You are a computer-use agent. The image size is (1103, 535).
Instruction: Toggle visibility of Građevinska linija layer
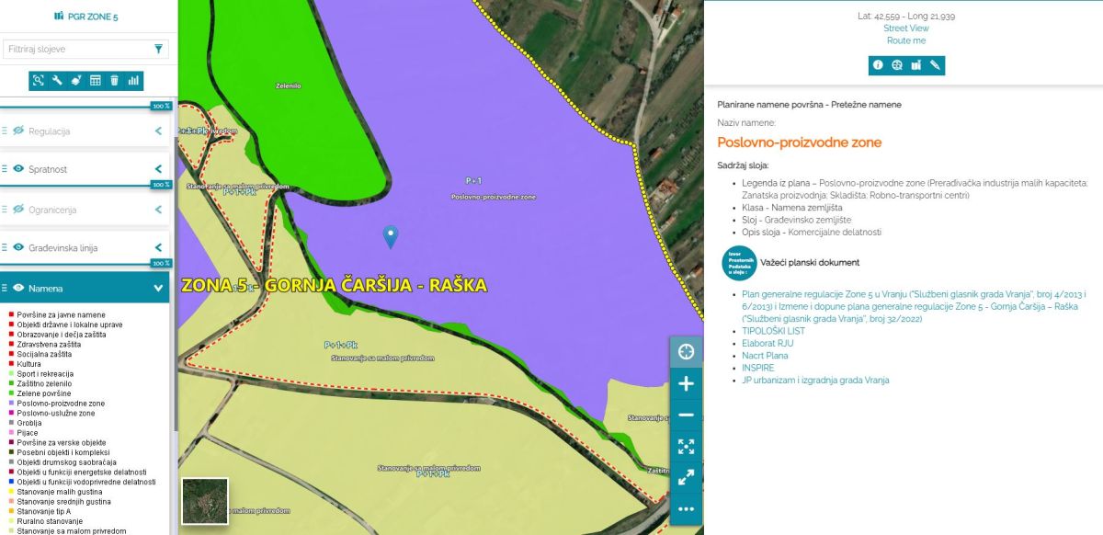click(x=17, y=248)
